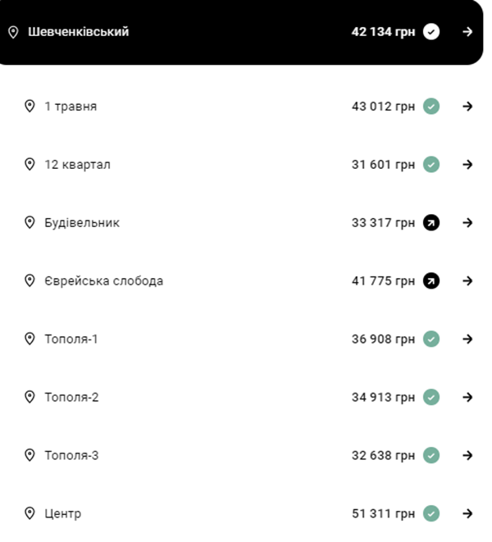Open Центр row using the right arrow
This screenshot has width=492, height=542.
click(x=467, y=514)
